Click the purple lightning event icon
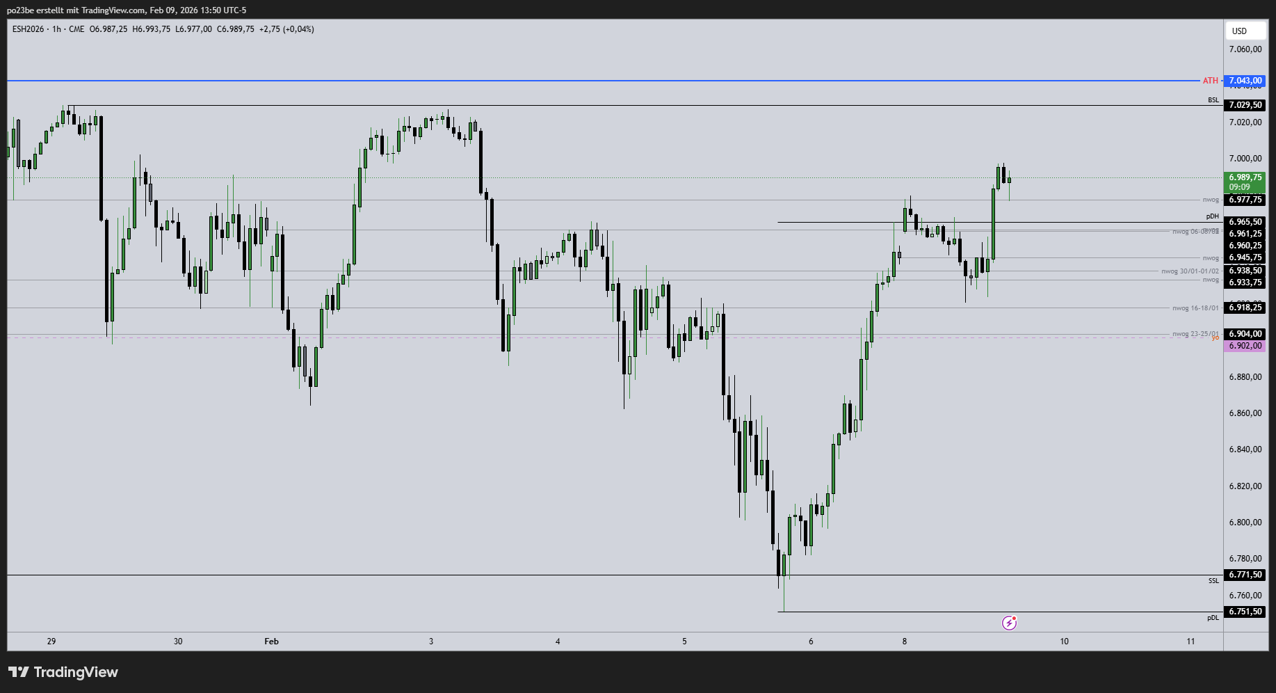The width and height of the screenshot is (1276, 693). (x=1009, y=623)
